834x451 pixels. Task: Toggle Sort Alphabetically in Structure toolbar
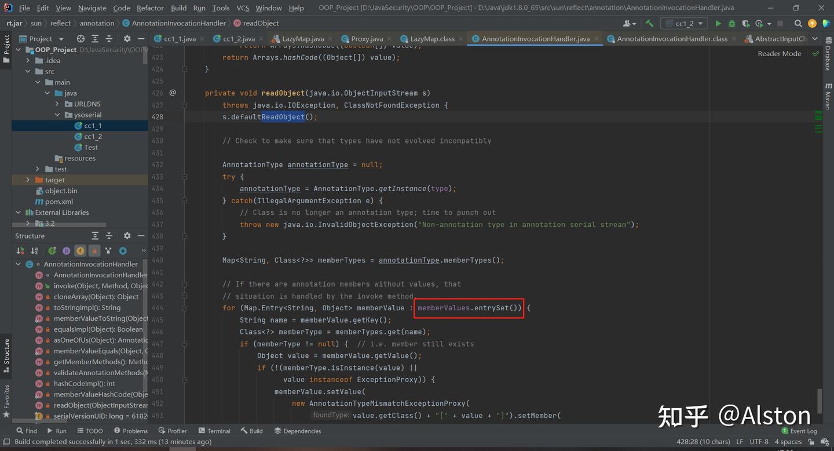tap(35, 251)
